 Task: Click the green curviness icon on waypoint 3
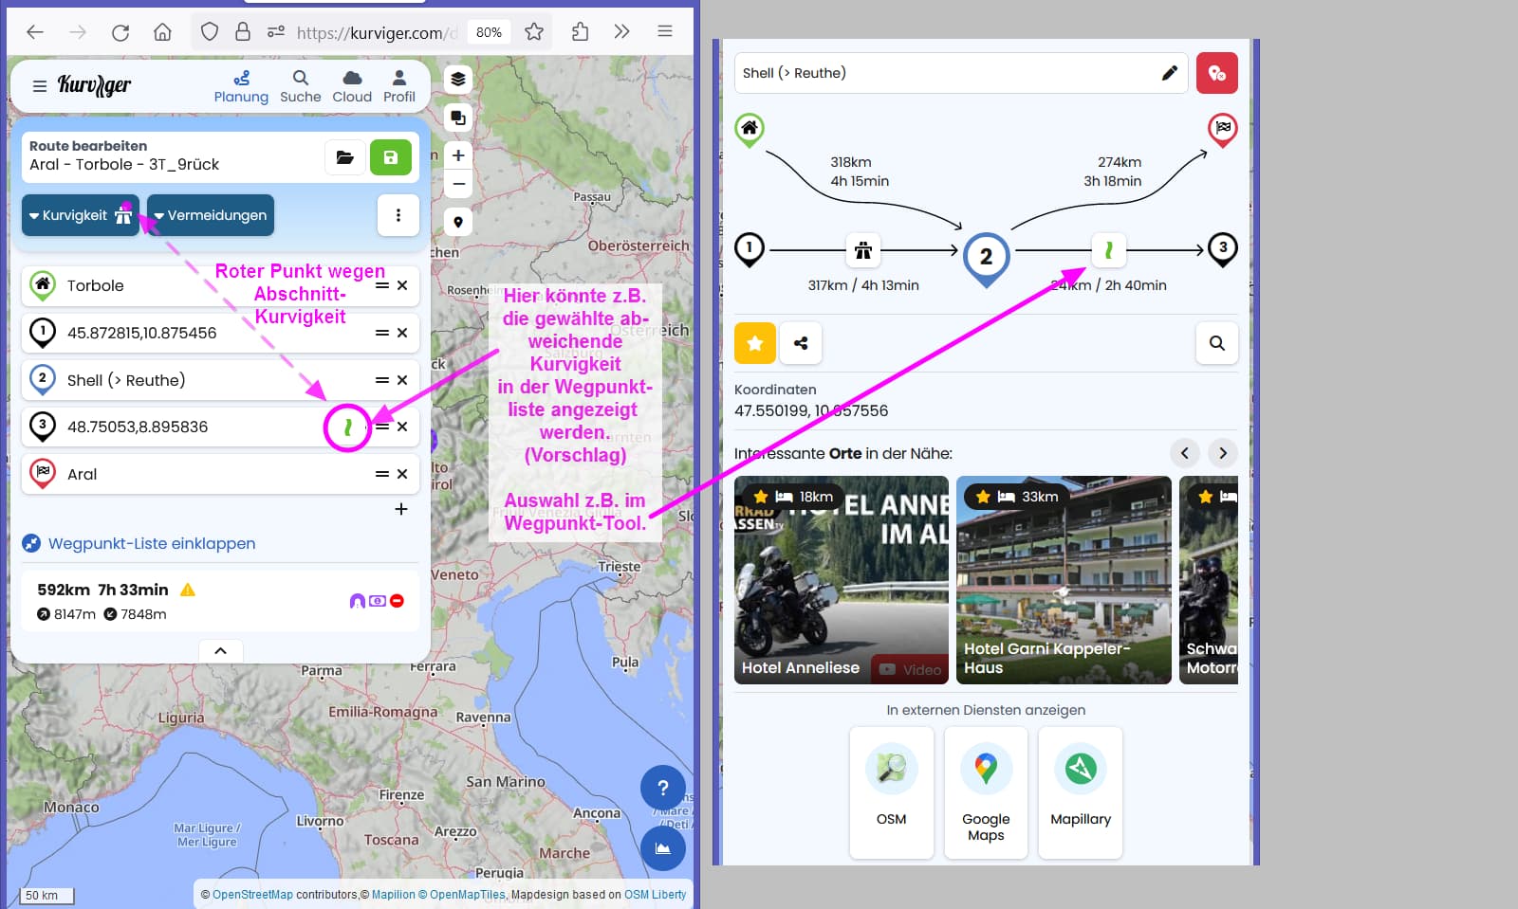348,427
